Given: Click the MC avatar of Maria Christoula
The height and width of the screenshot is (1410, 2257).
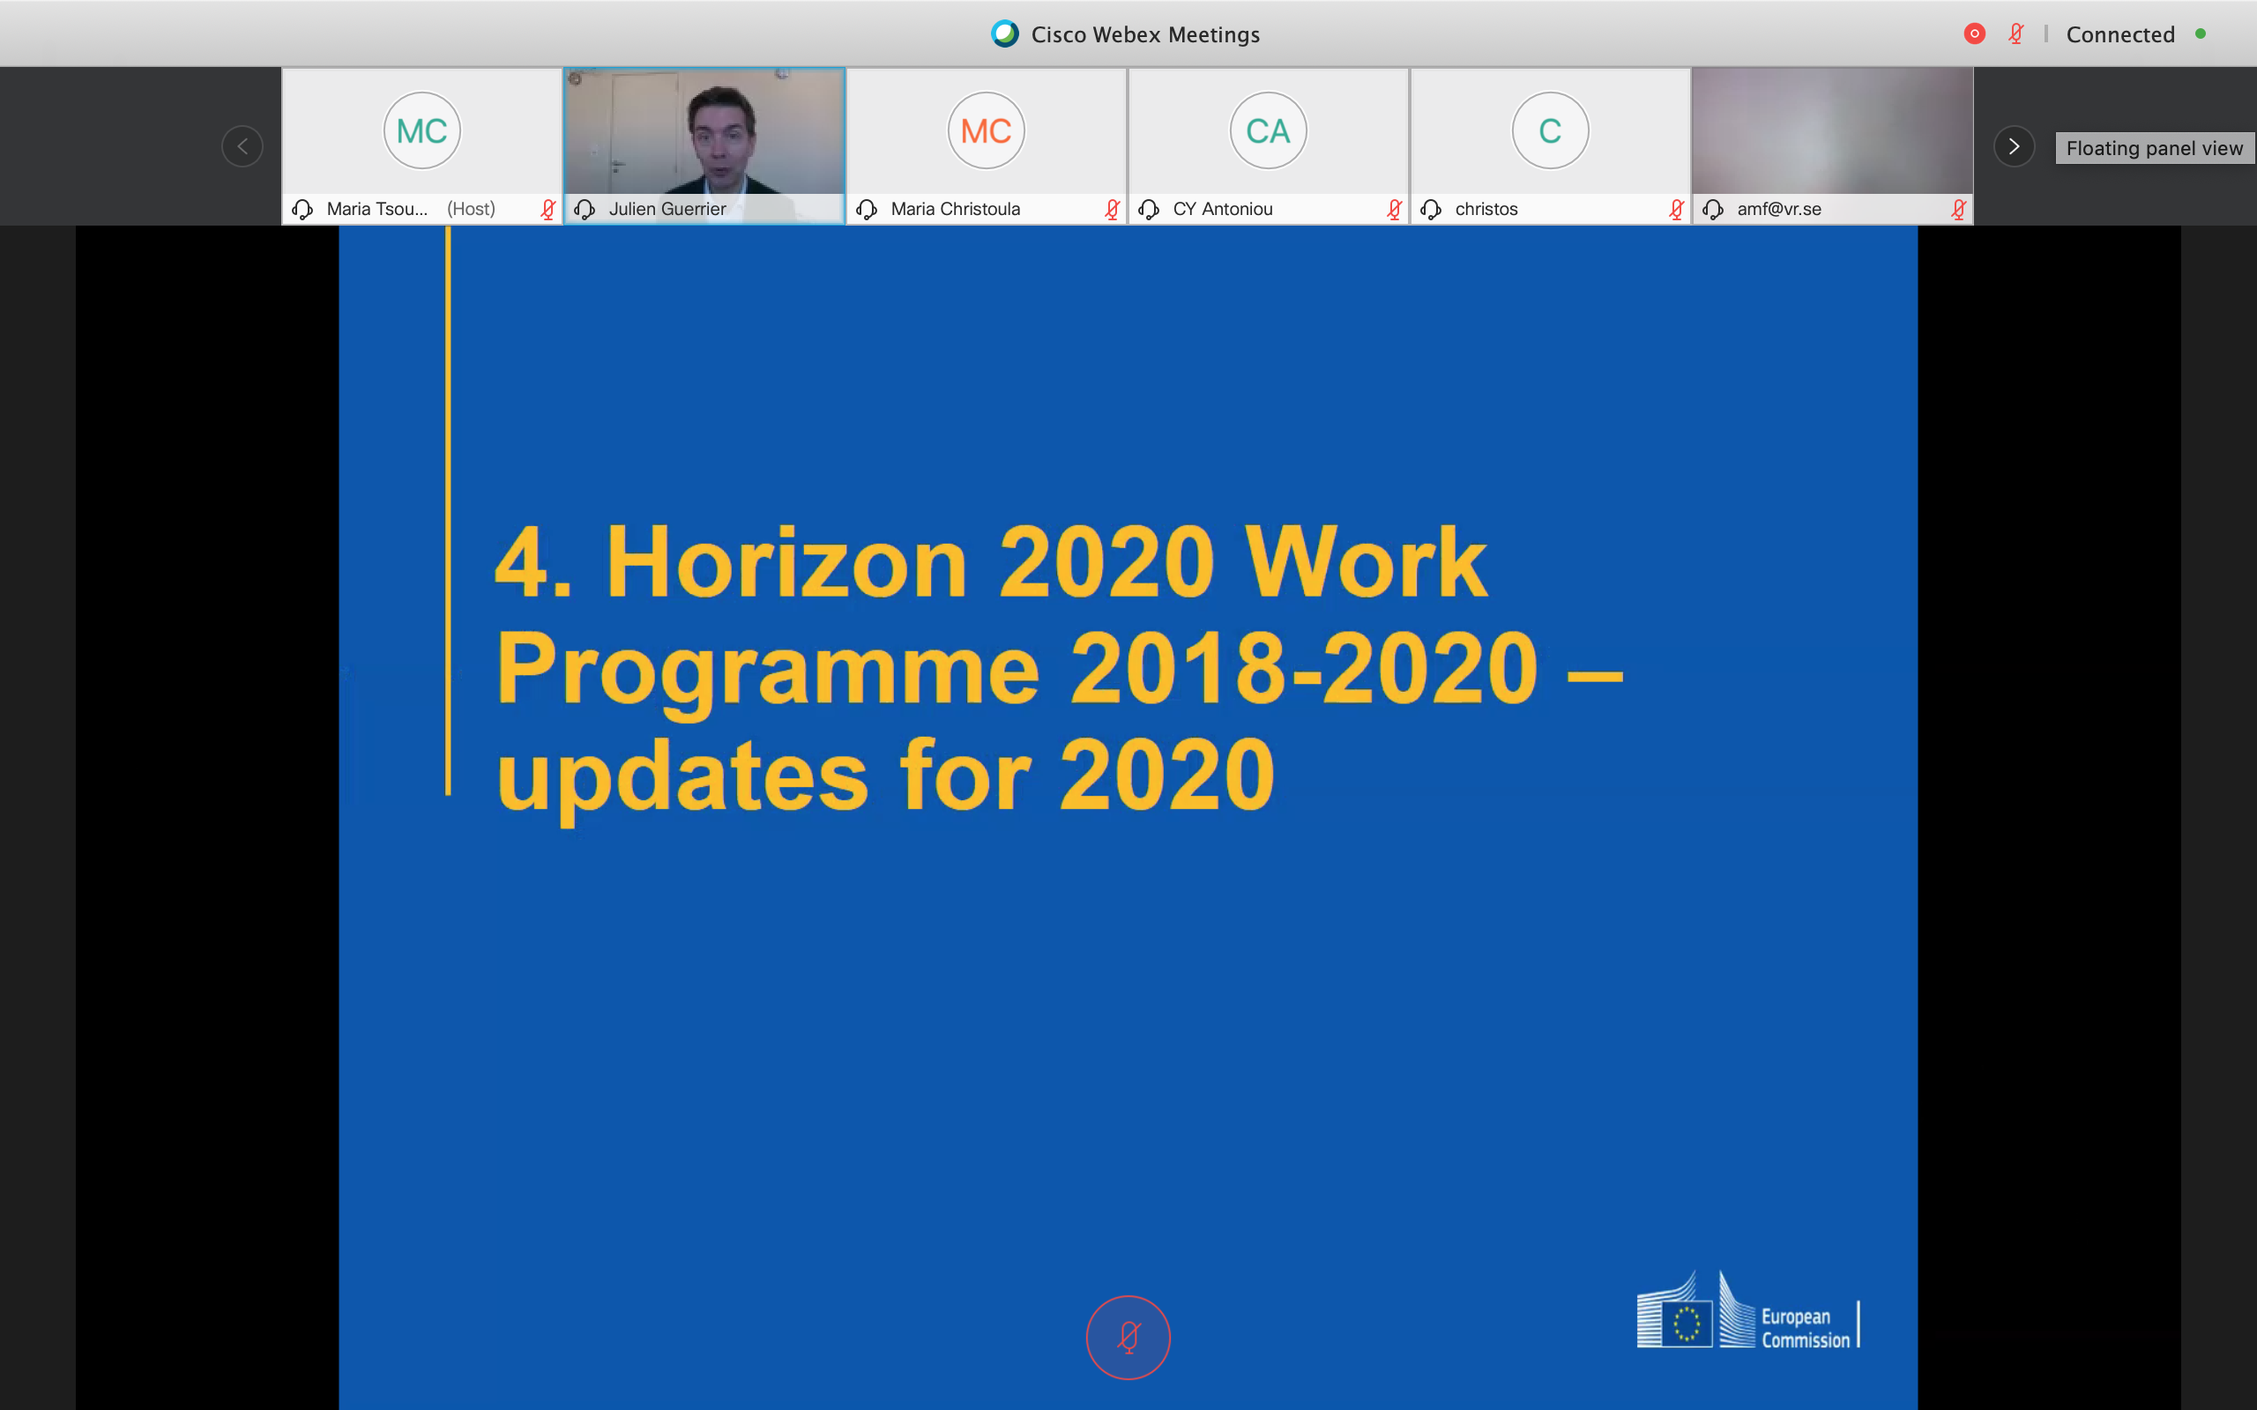Looking at the screenshot, I should point(986,130).
